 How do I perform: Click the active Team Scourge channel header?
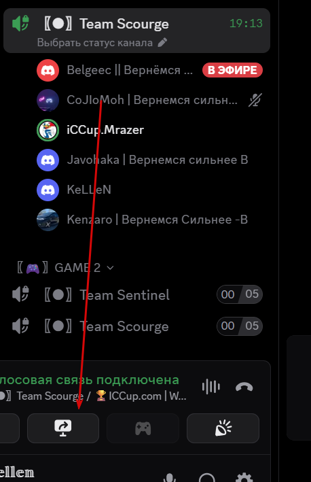pyautogui.click(x=137, y=31)
